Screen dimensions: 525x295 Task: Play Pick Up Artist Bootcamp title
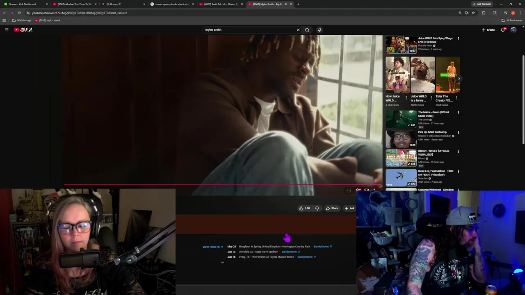pos(432,132)
